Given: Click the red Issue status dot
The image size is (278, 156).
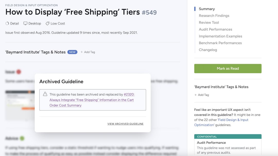Looking at the screenshot, I should (x=19, y=72).
